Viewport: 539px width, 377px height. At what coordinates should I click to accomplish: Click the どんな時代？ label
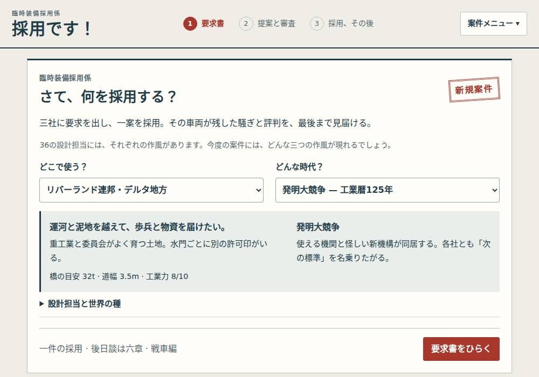[299, 167]
